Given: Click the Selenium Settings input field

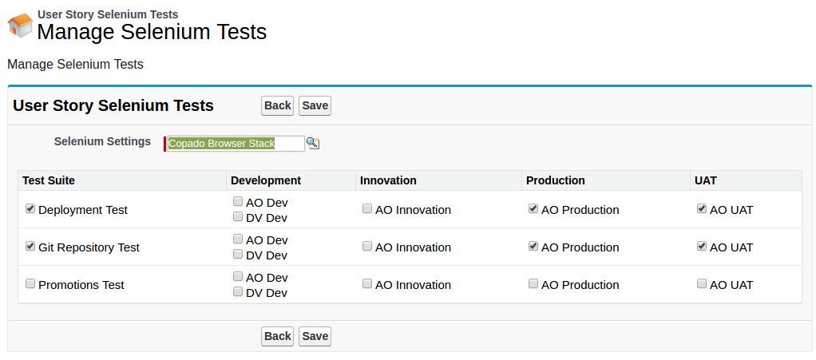Looking at the screenshot, I should (236, 144).
